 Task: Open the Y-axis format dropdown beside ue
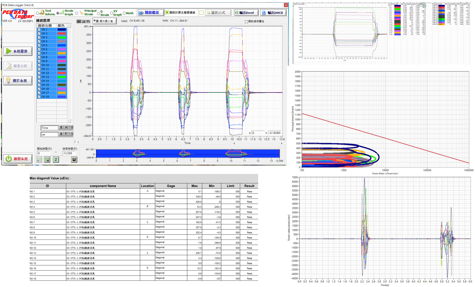71,134
